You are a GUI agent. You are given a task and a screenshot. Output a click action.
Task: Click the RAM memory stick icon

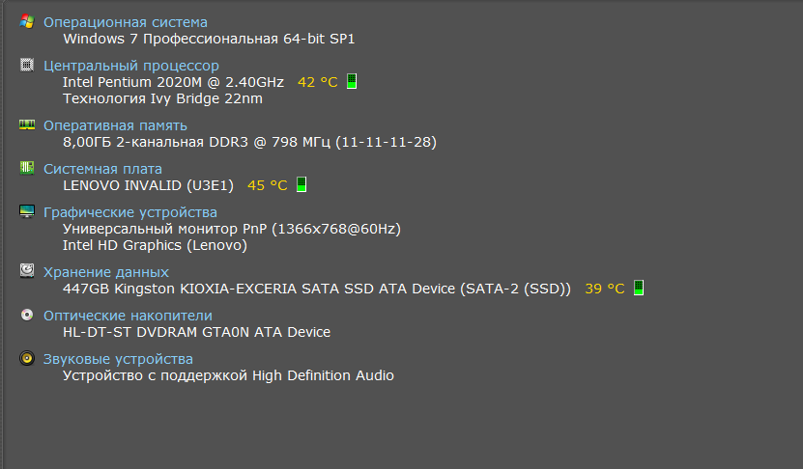[27, 124]
